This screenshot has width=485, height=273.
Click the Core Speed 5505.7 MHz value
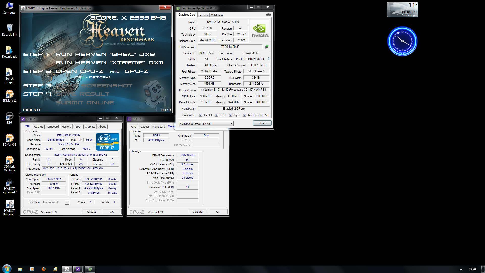(54, 179)
